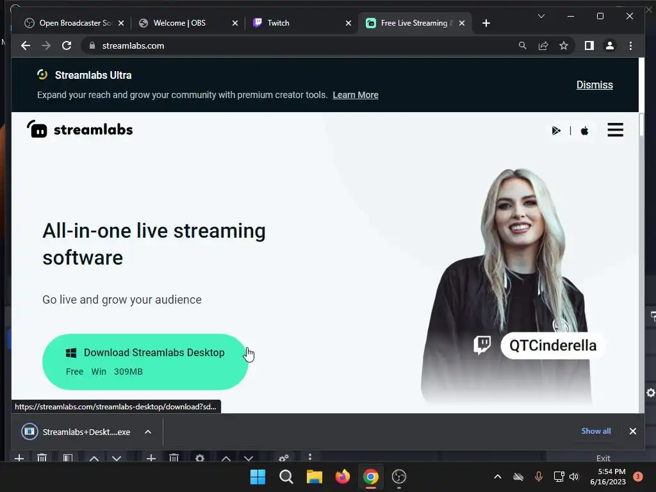Open Chrome side panel

click(589, 45)
